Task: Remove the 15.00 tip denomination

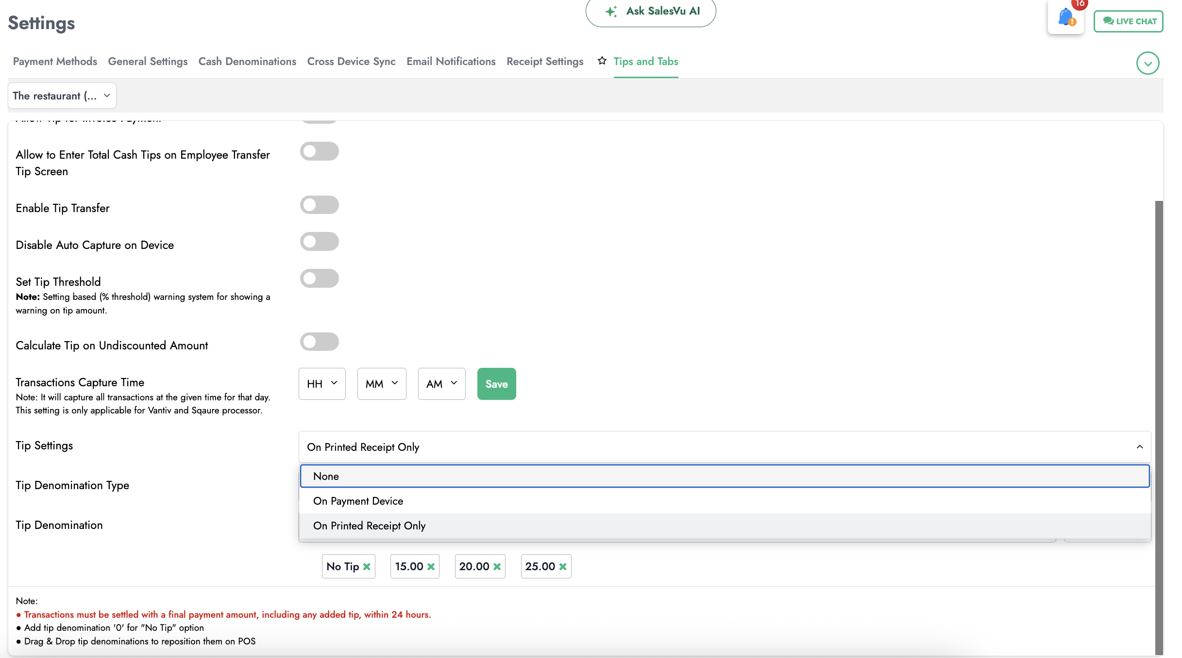Action: 431,566
